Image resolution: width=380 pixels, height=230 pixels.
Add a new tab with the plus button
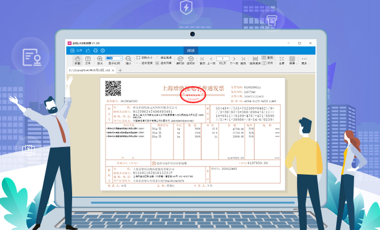pos(120,70)
